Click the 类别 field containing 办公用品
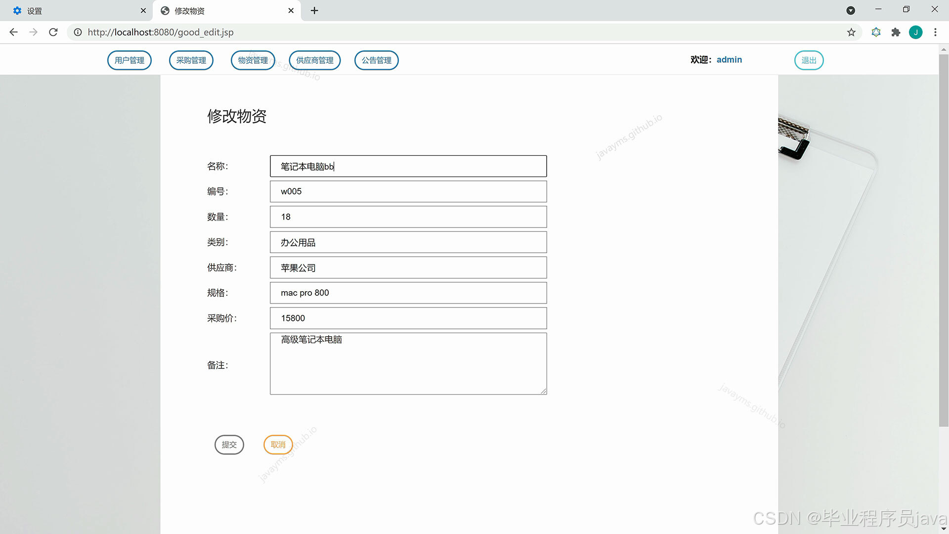The height and width of the screenshot is (534, 949). tap(408, 242)
